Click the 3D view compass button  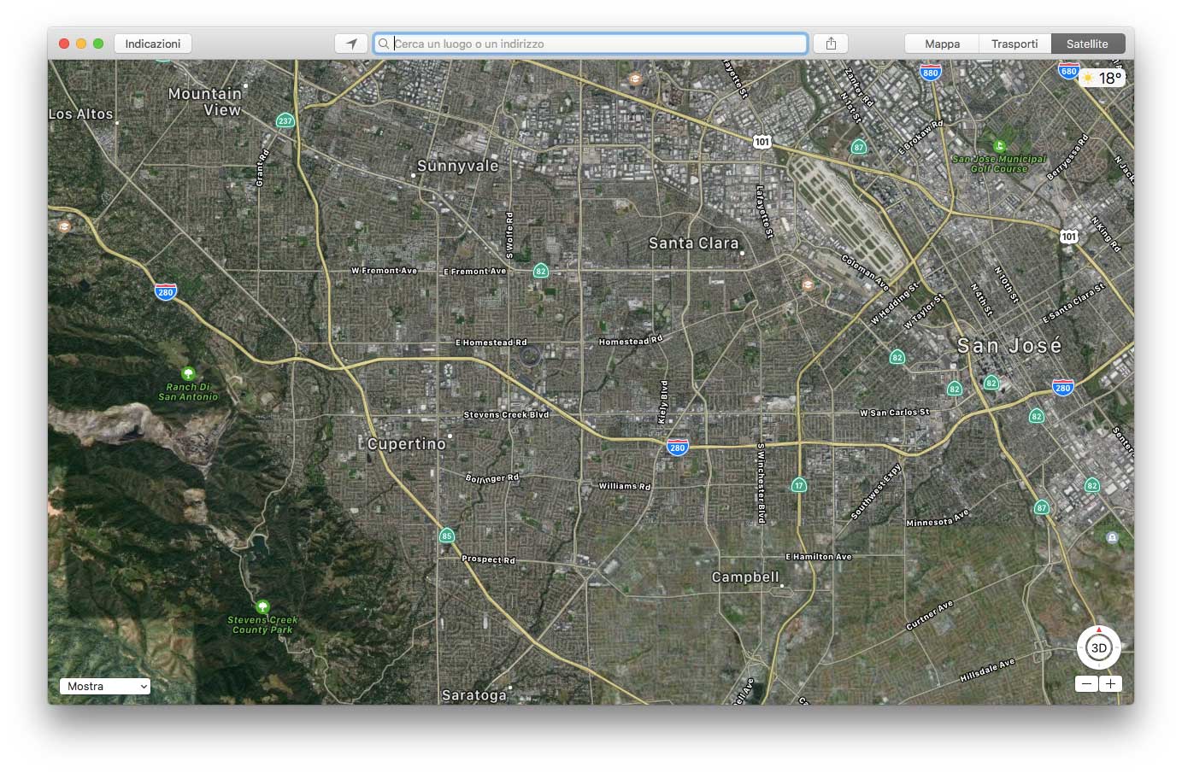tap(1098, 647)
